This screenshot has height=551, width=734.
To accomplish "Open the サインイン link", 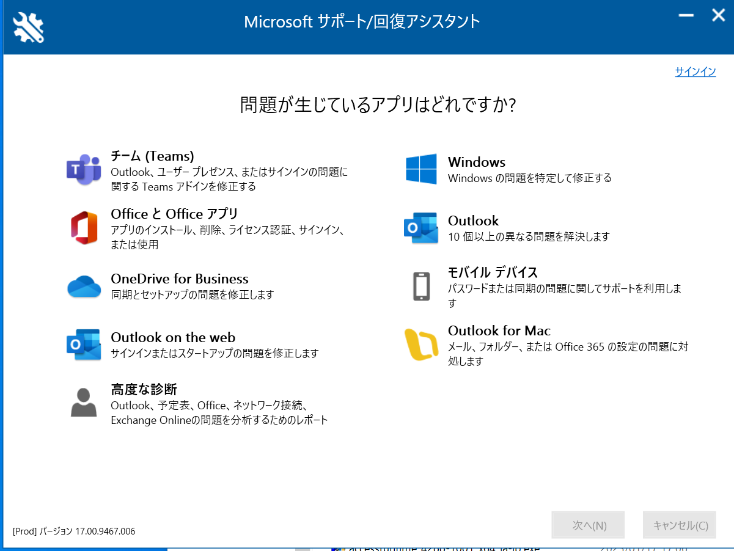I will click(x=695, y=71).
